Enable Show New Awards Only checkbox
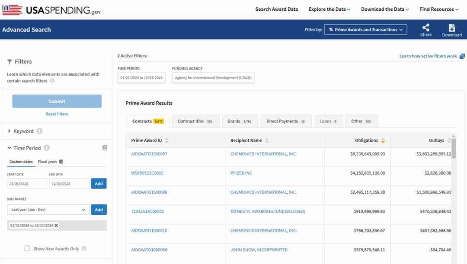Image resolution: width=467 pixels, height=264 pixels. [x=27, y=248]
